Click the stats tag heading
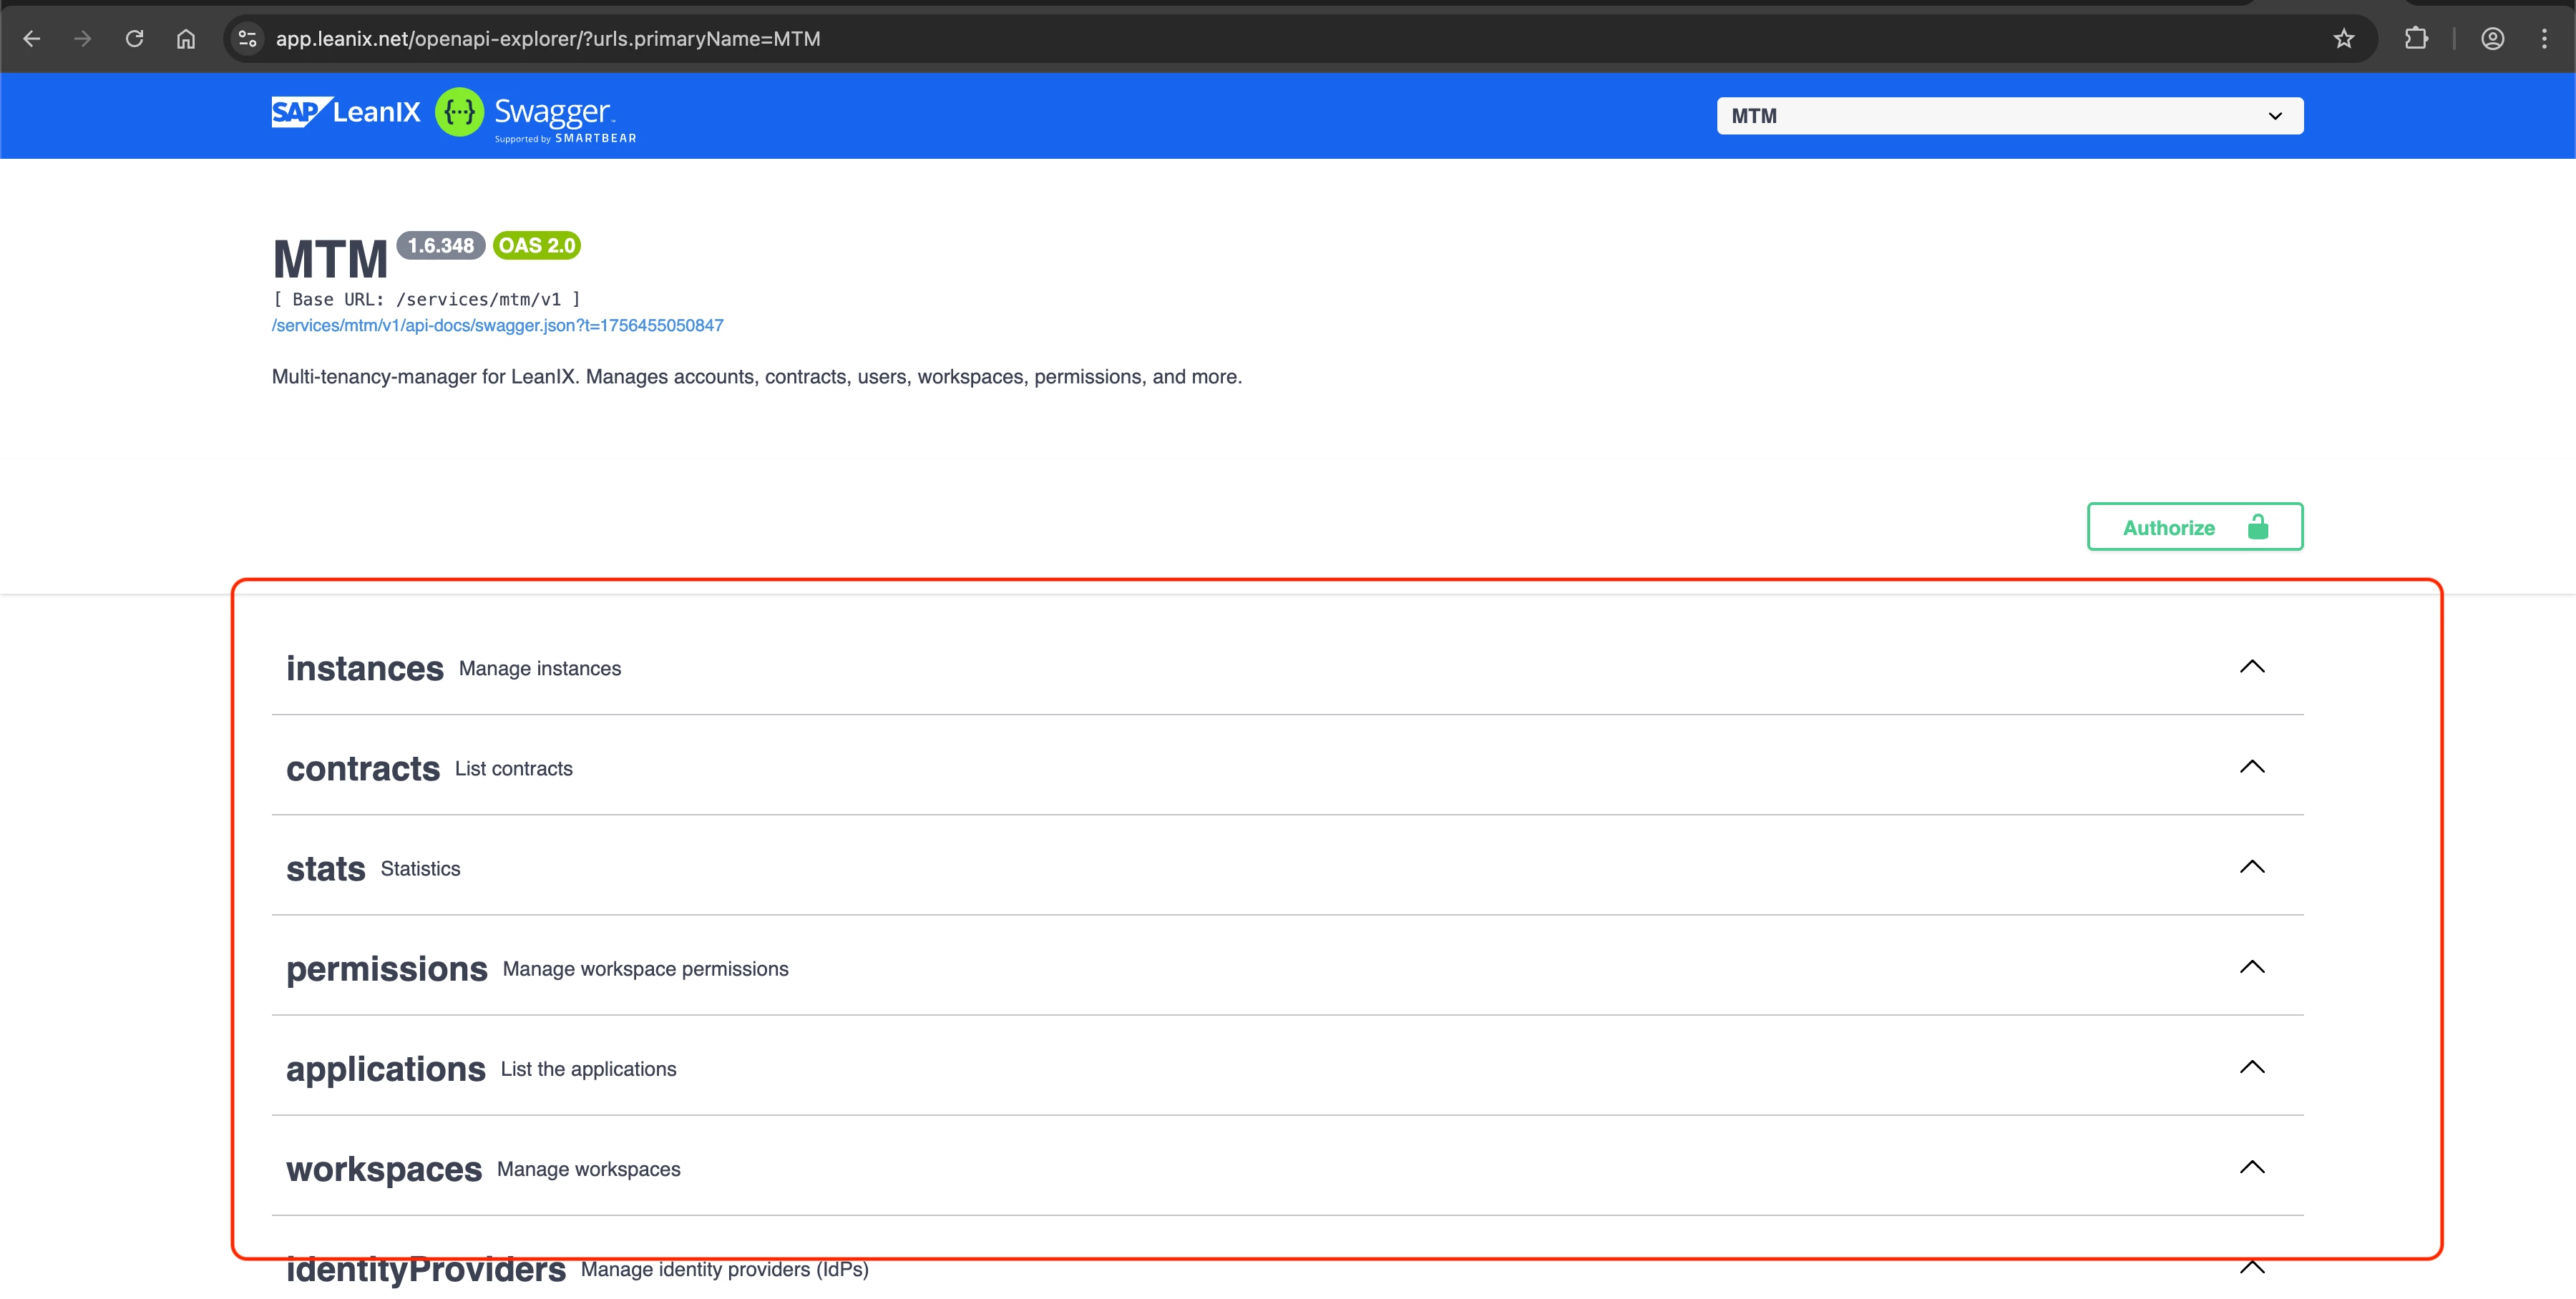The height and width of the screenshot is (1299, 2576). coord(326,868)
